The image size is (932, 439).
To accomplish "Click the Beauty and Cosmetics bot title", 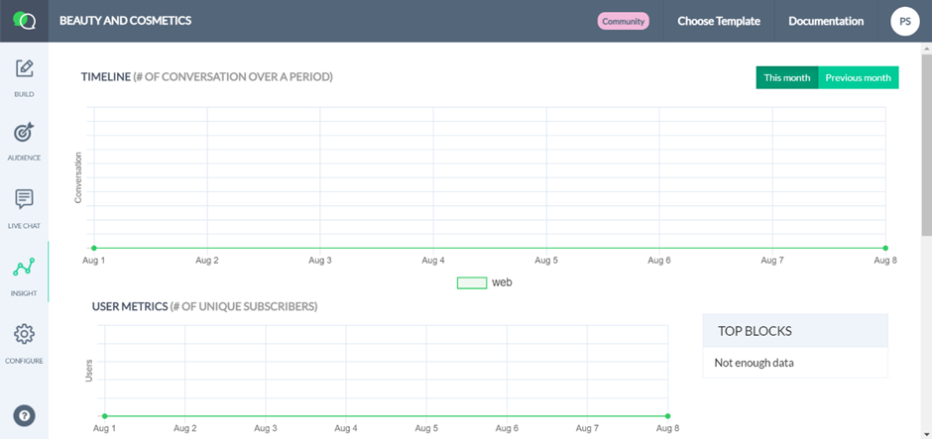I will [x=125, y=21].
